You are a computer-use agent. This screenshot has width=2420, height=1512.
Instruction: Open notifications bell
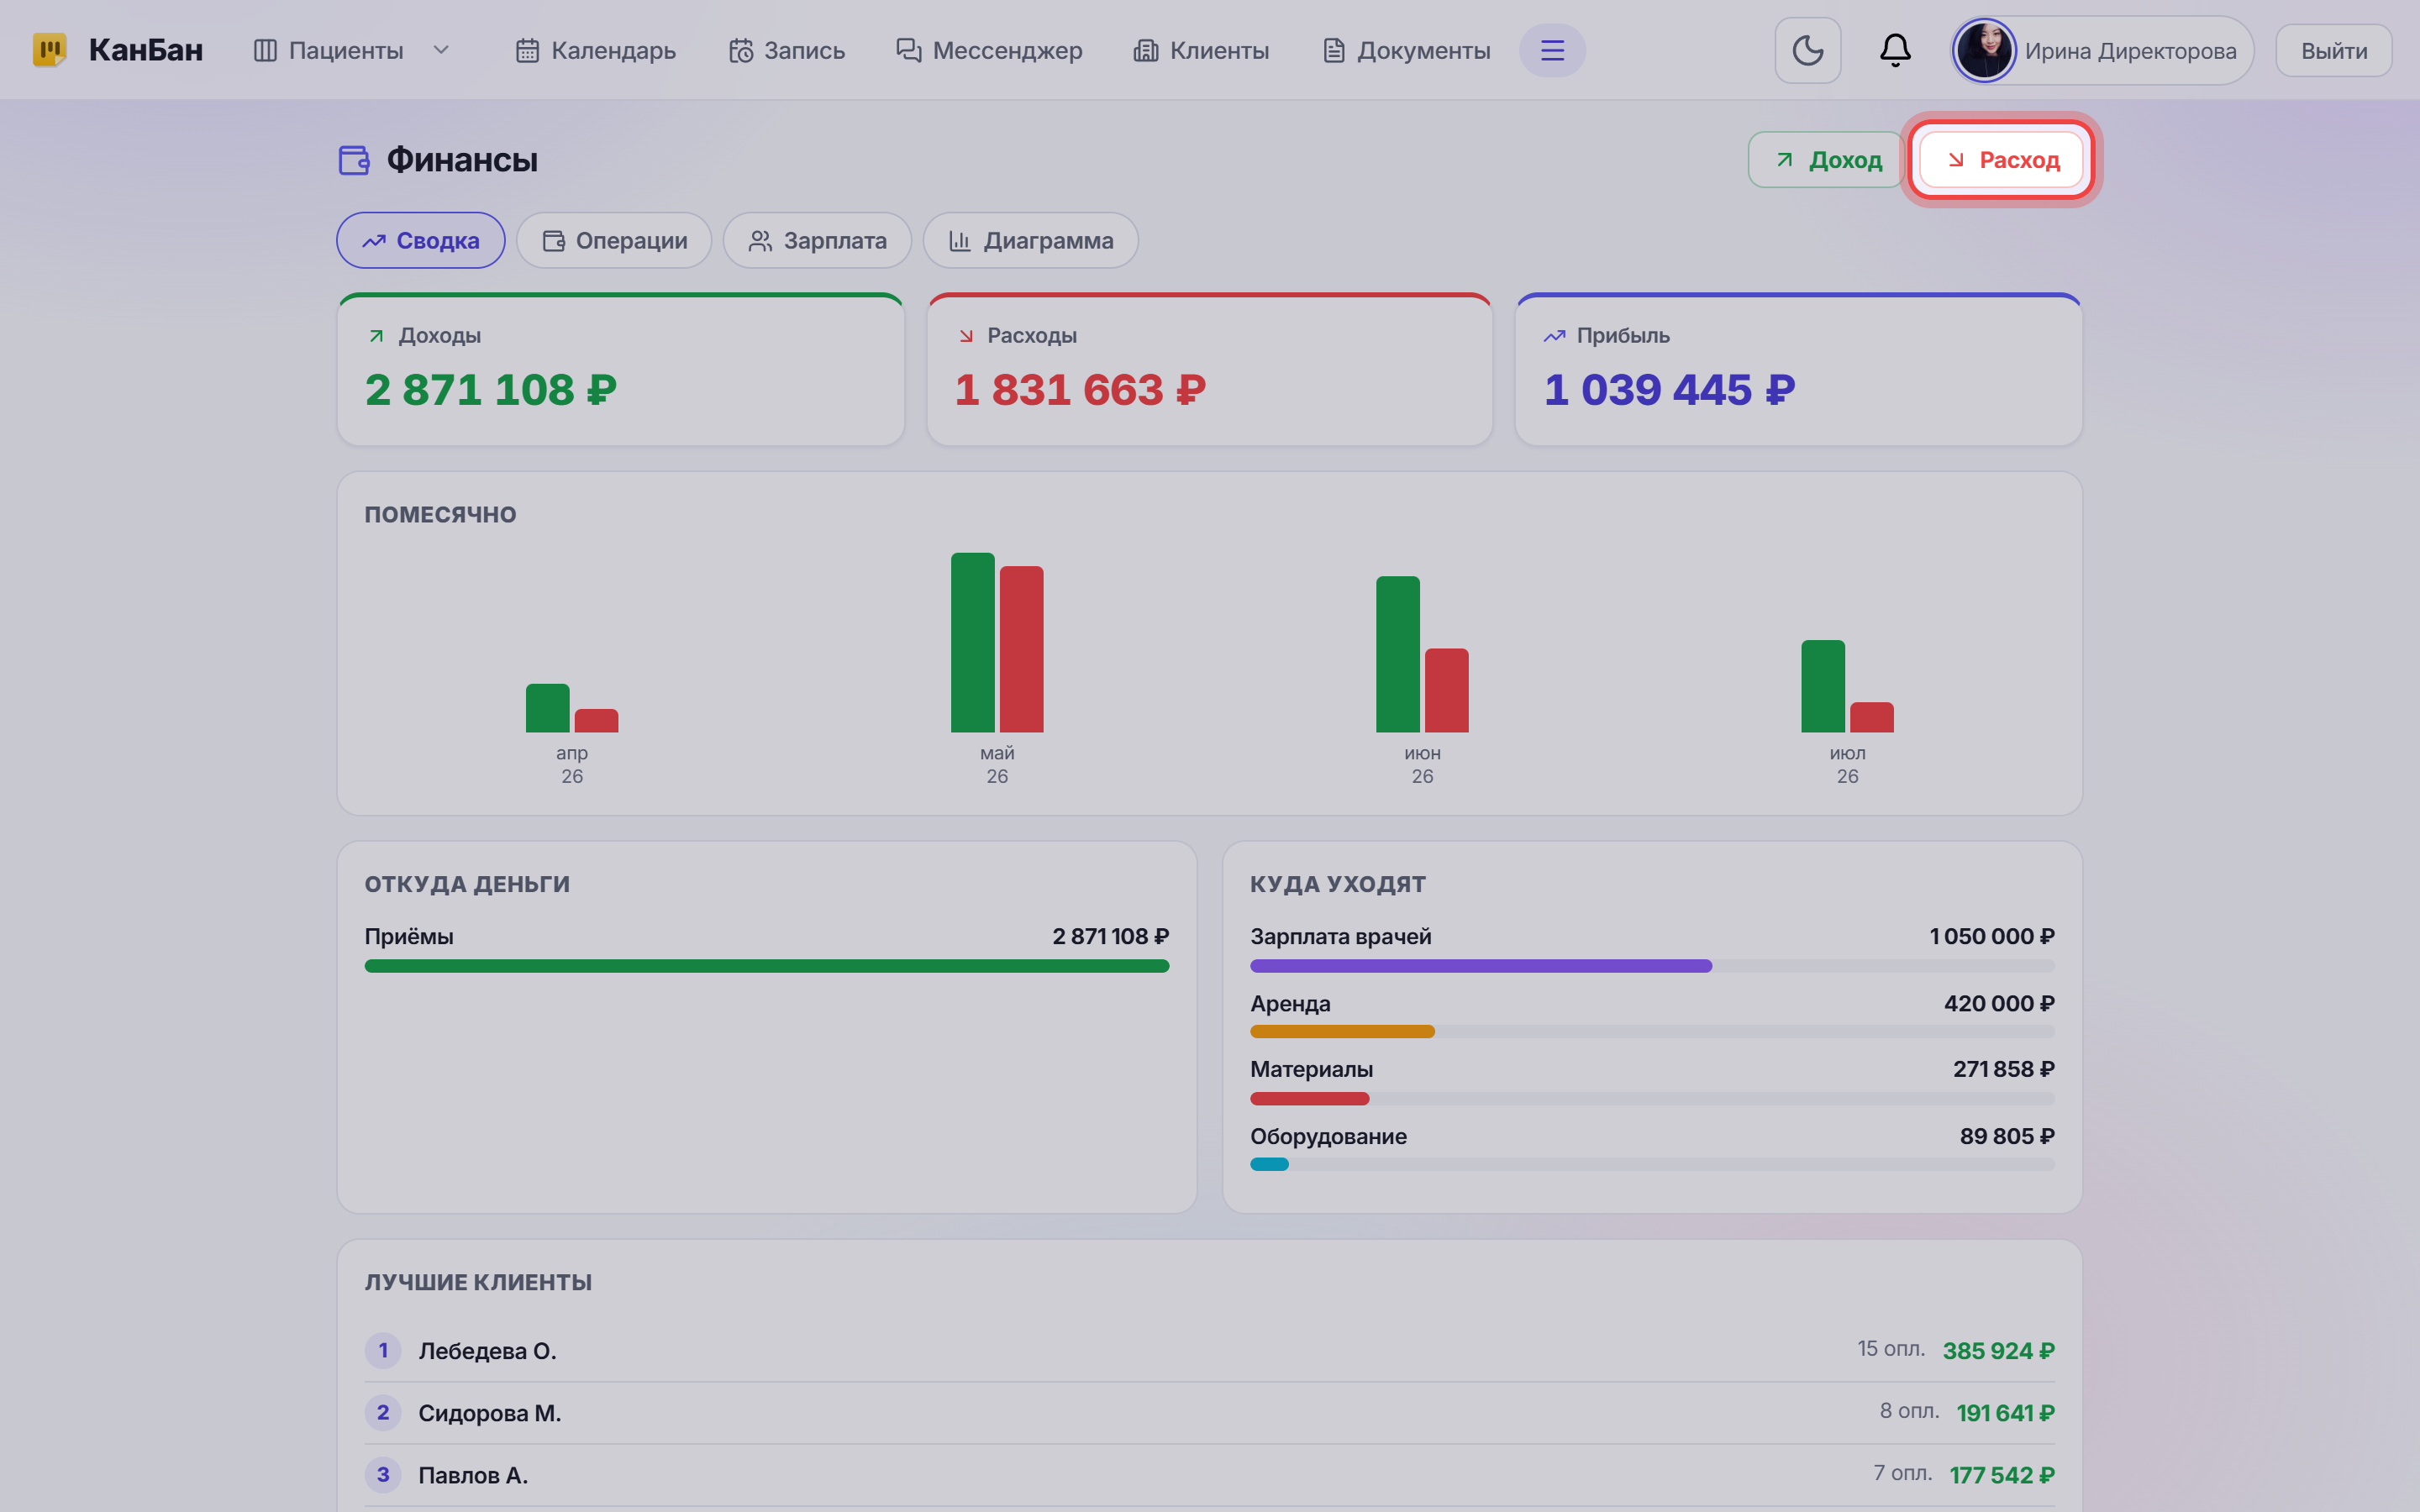[x=1895, y=50]
